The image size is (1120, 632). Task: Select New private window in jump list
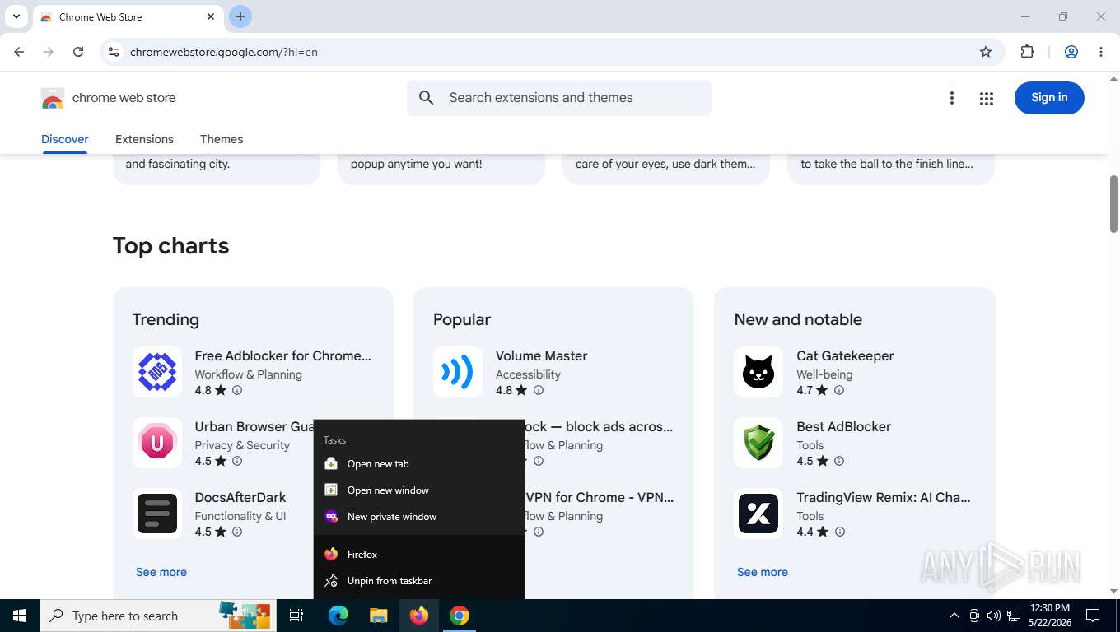[x=419, y=517]
